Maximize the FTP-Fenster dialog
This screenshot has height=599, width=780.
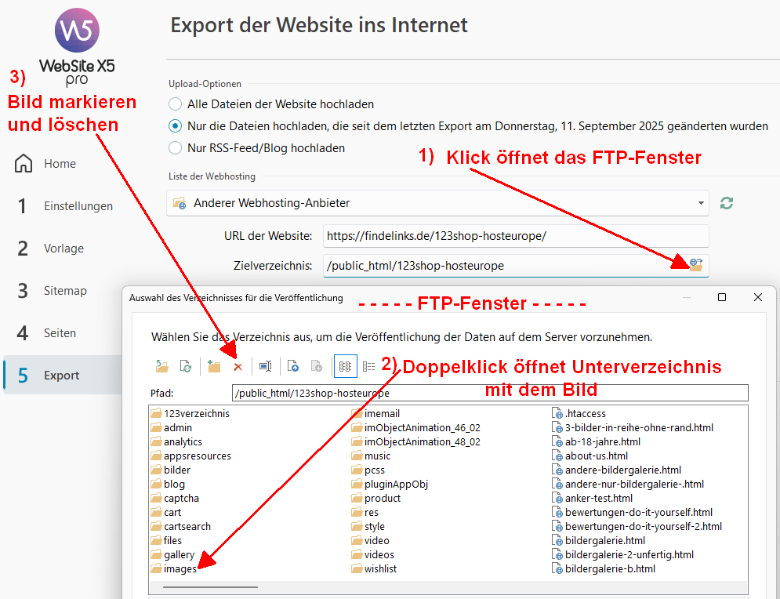722,297
